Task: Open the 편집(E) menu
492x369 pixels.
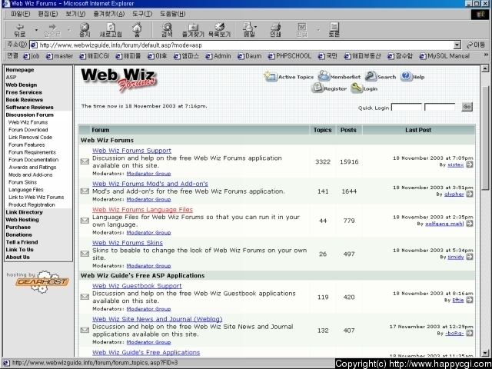Action: (48, 14)
